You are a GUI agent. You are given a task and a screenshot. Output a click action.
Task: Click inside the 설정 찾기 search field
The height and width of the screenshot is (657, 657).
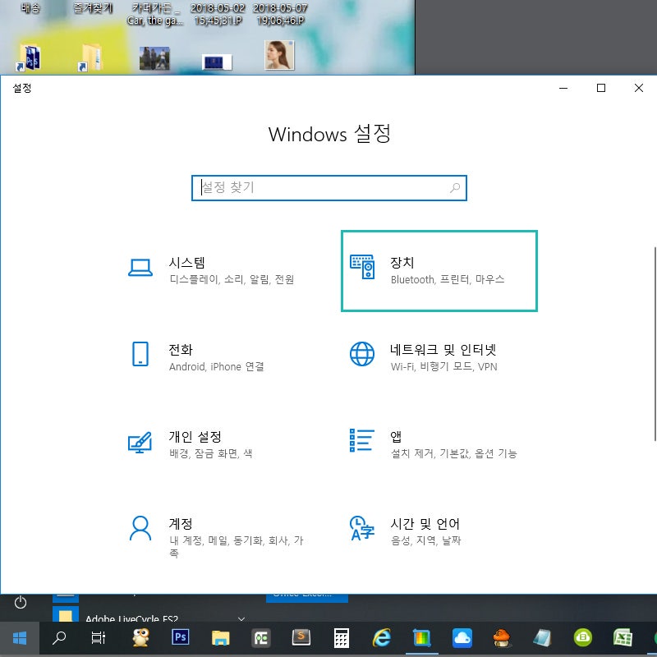[x=329, y=188]
